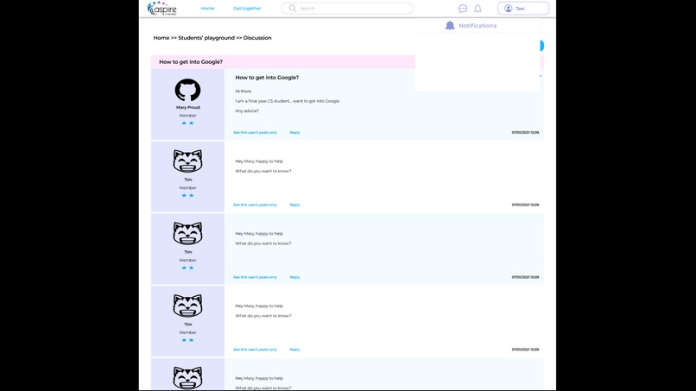
Task: Reply to the third Tim post
Action: 294,350
